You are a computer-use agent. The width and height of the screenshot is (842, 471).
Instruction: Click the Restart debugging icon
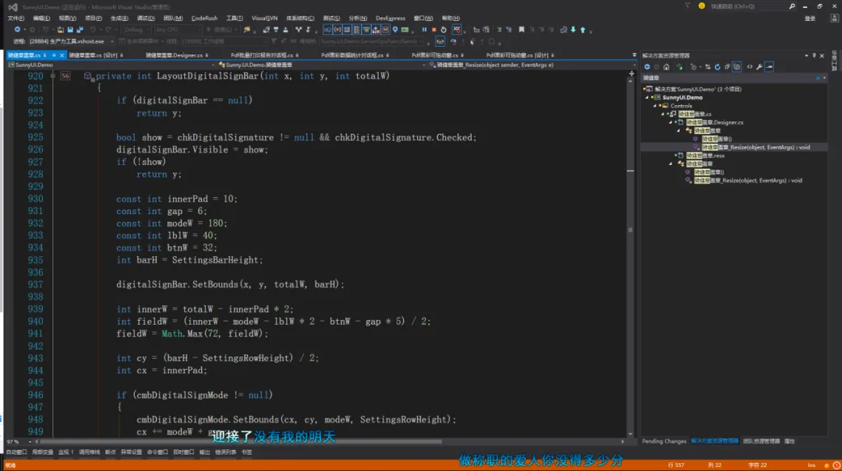444,30
